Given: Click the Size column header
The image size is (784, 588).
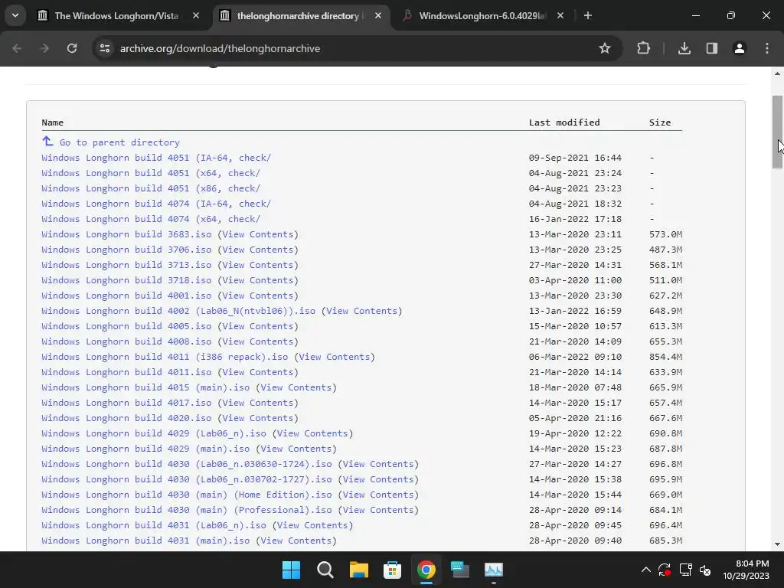Looking at the screenshot, I should click(660, 122).
